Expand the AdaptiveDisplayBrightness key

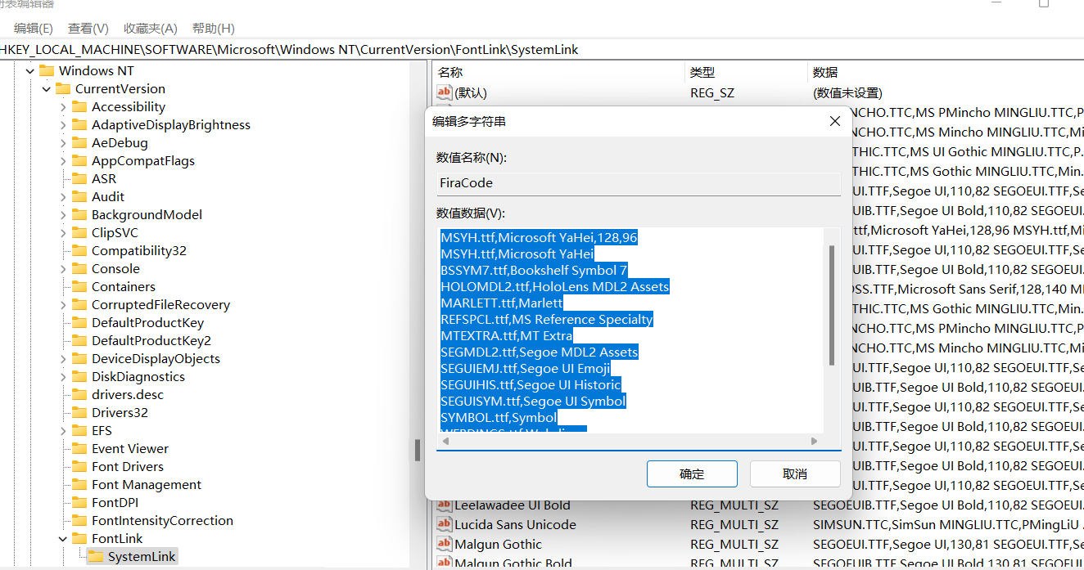[63, 125]
